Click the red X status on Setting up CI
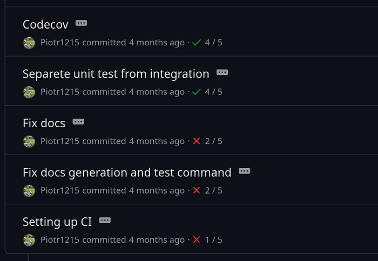Viewport: 378px width, 261px height. [x=197, y=239]
